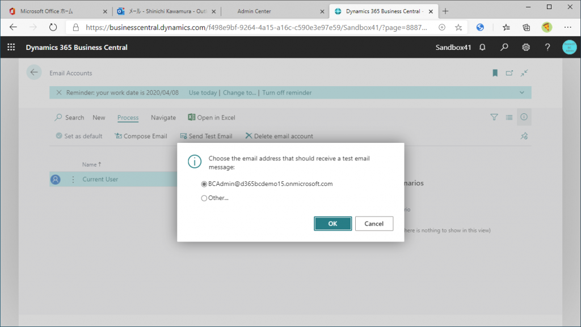
Task: Open the user account avatar
Action: tap(569, 48)
